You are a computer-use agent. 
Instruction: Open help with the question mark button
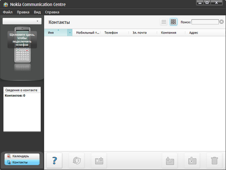click(x=54, y=160)
